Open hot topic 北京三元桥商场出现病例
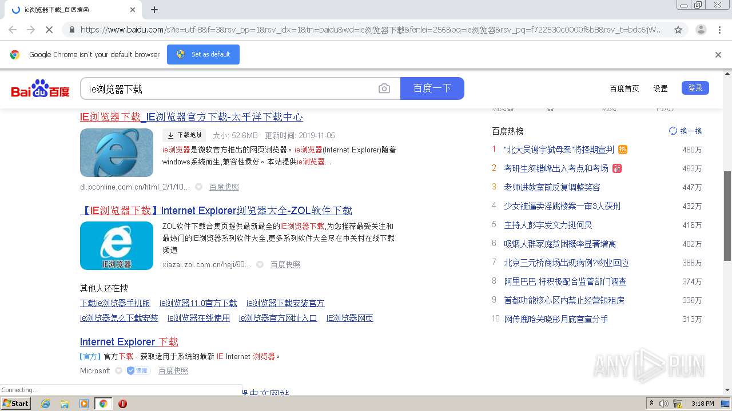The image size is (732, 411). point(566,263)
